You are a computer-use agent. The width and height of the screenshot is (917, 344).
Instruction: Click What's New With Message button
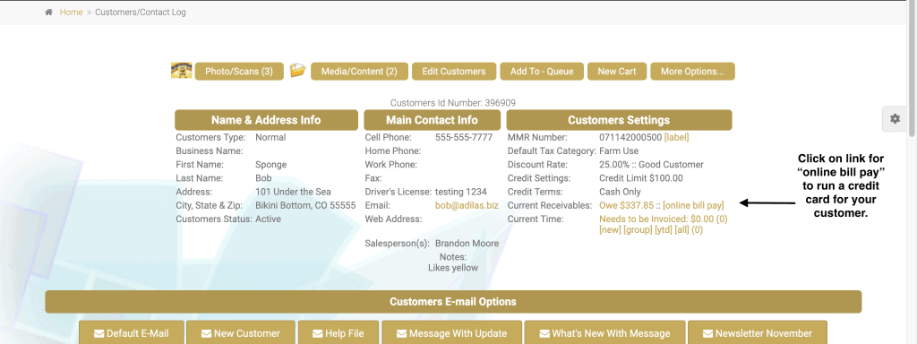[x=604, y=333]
